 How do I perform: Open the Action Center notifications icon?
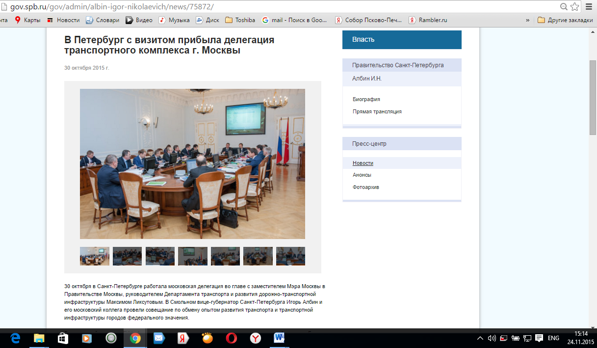coord(539,338)
